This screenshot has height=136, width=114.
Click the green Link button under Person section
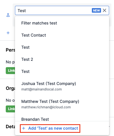[x=10, y=71]
